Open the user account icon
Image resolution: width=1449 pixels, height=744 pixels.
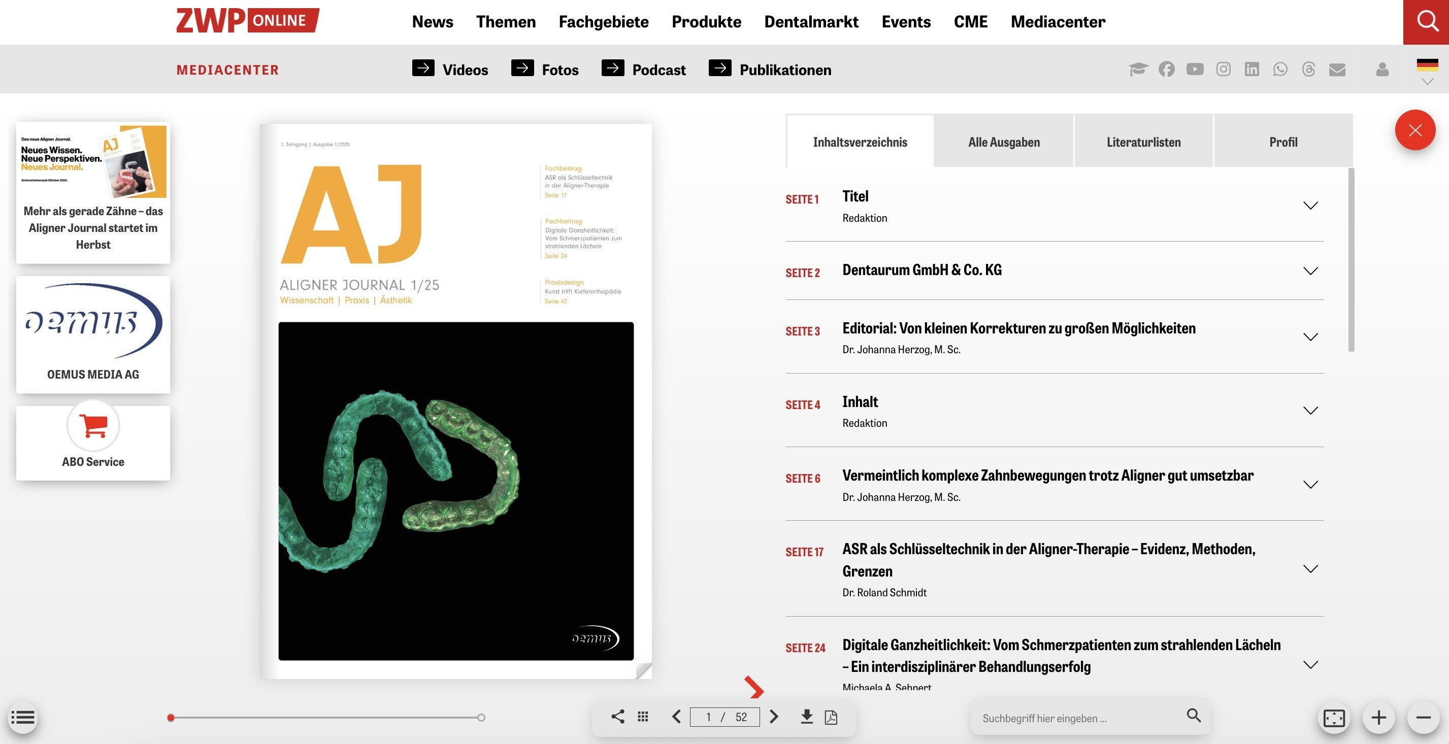1382,69
